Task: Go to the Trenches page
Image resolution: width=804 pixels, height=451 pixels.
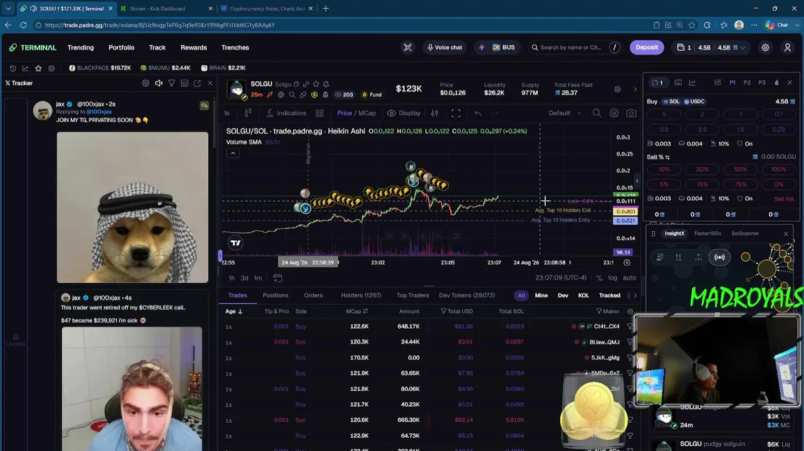Action: pyautogui.click(x=235, y=48)
